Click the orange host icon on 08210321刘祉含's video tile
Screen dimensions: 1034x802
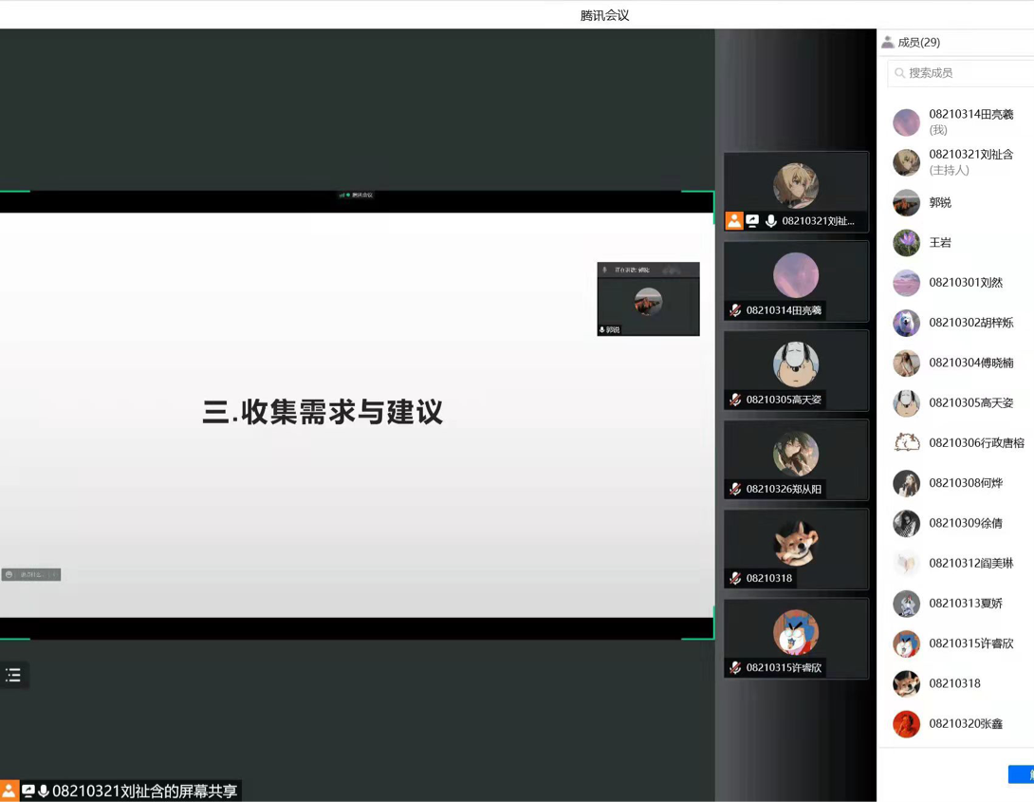pyautogui.click(x=734, y=221)
